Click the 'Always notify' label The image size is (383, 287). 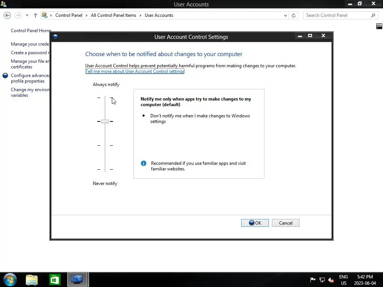[106, 84]
